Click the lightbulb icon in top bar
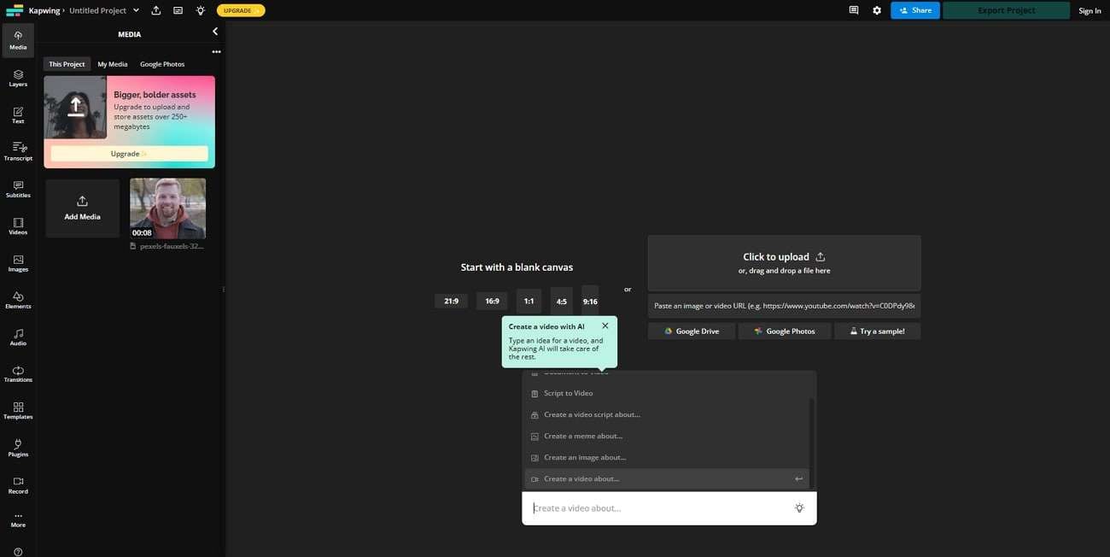Screen dimensions: 1110x557 point(200,10)
